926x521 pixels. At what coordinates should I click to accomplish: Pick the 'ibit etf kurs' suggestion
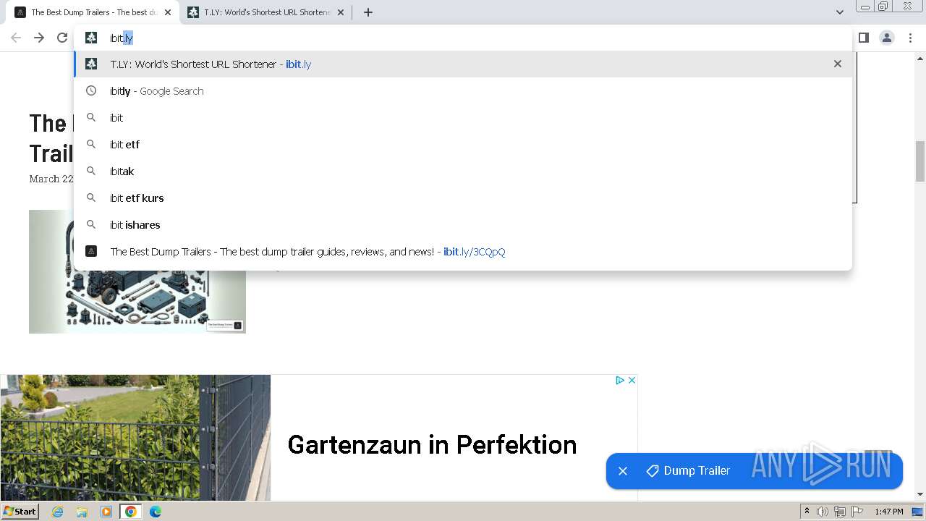pos(463,198)
